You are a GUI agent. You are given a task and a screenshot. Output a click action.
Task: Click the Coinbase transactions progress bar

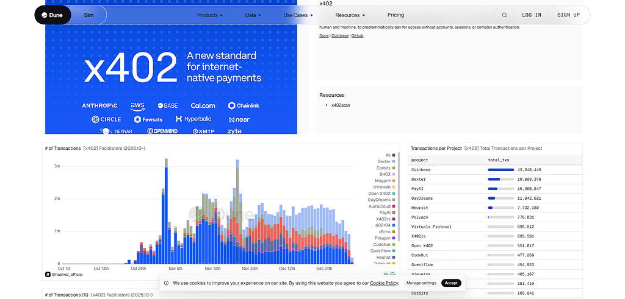pos(500,170)
